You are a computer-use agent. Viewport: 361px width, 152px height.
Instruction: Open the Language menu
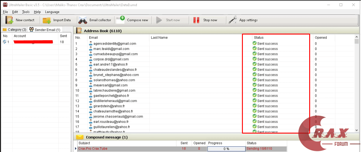(x=52, y=12)
